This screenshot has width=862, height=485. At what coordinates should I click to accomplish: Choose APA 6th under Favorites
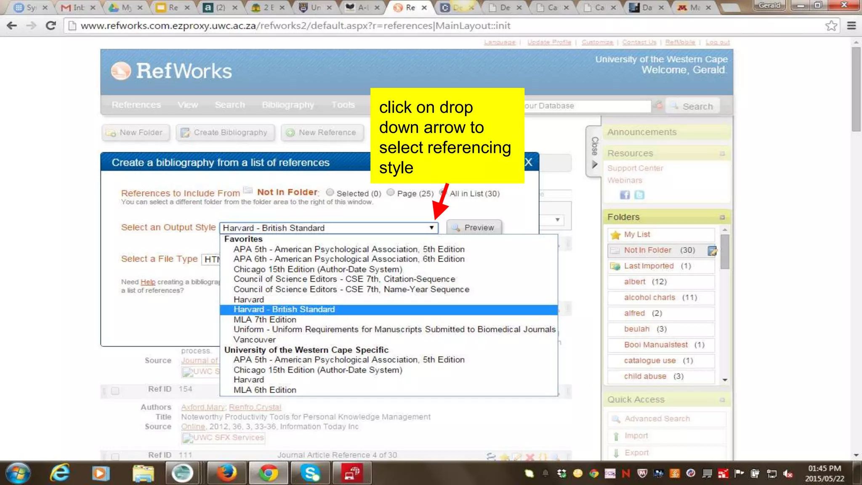pyautogui.click(x=349, y=259)
